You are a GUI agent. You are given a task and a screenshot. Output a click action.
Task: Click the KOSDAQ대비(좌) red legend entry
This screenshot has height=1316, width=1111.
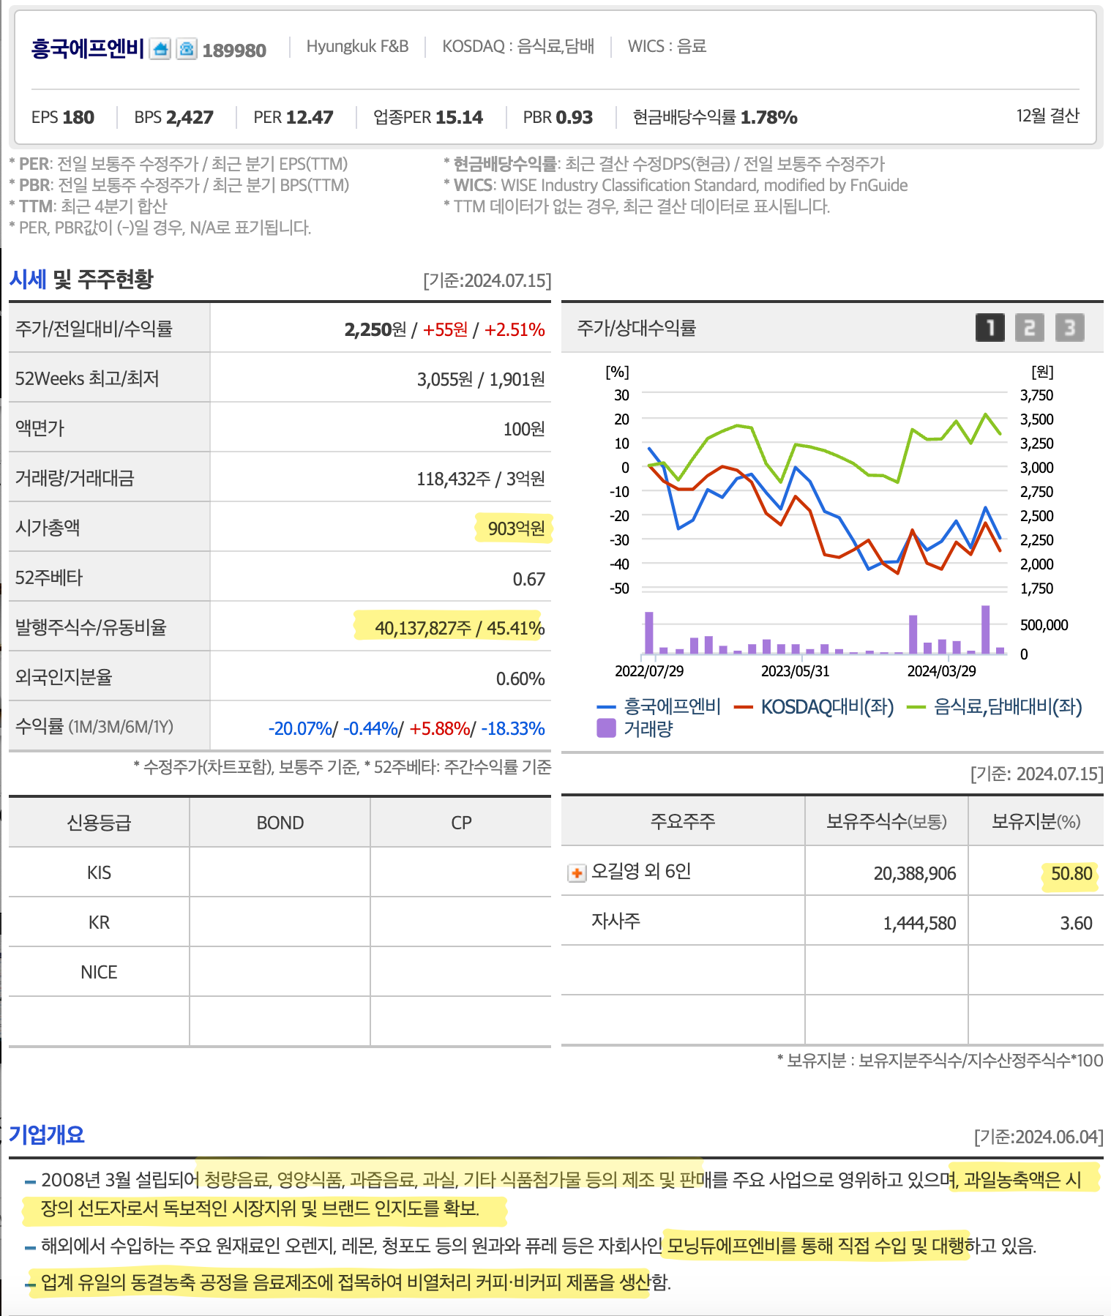(x=814, y=706)
